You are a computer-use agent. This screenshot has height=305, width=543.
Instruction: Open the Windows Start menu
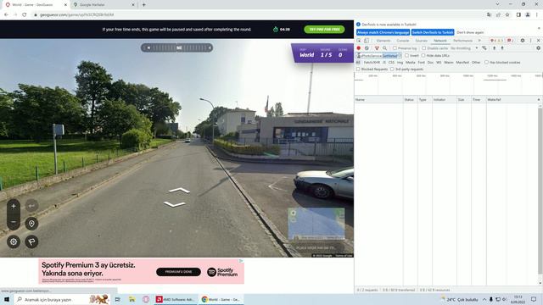pyautogui.click(x=7, y=299)
